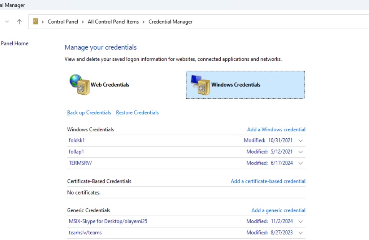Image resolution: width=369 pixels, height=240 pixels.
Task: Expand the foldsk1 credential details
Action: pyautogui.click(x=300, y=140)
